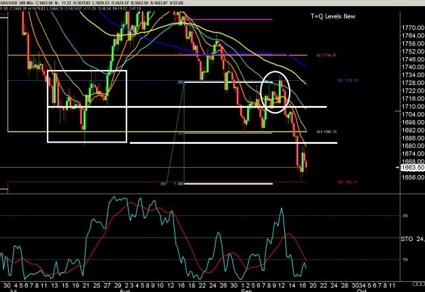Screen dimensions: 425x292
Task: Click the STO 24 stochastic indicator label
Action: (413, 239)
